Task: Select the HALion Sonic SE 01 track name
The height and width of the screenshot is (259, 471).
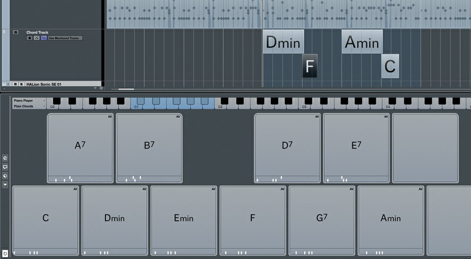Action: point(44,84)
